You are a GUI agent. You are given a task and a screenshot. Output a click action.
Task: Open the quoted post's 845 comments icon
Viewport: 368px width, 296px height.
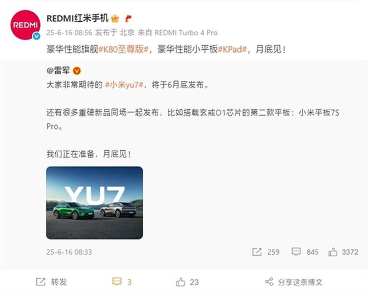[x=296, y=252]
